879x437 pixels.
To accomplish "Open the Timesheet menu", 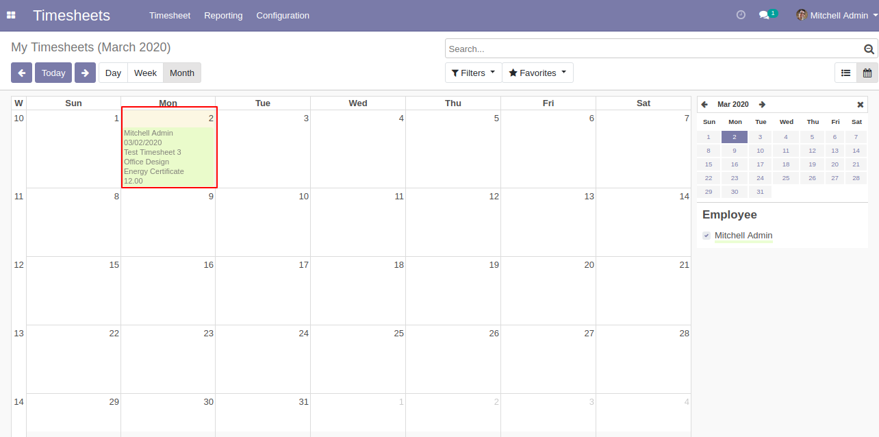I will point(170,15).
